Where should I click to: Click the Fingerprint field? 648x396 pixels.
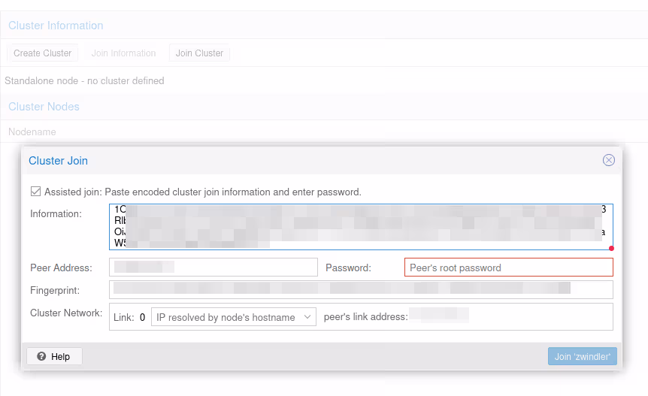[361, 289]
